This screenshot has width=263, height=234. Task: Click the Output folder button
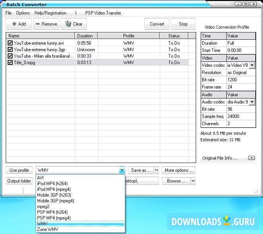pyautogui.click(x=19, y=181)
